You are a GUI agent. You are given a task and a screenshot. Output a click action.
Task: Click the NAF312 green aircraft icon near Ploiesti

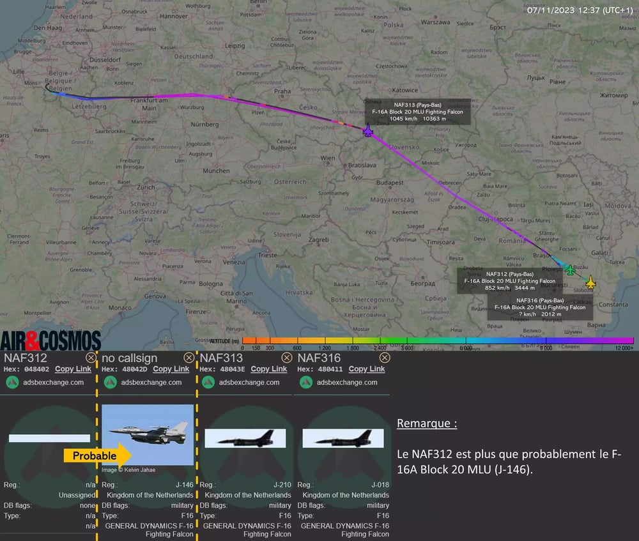(x=570, y=270)
